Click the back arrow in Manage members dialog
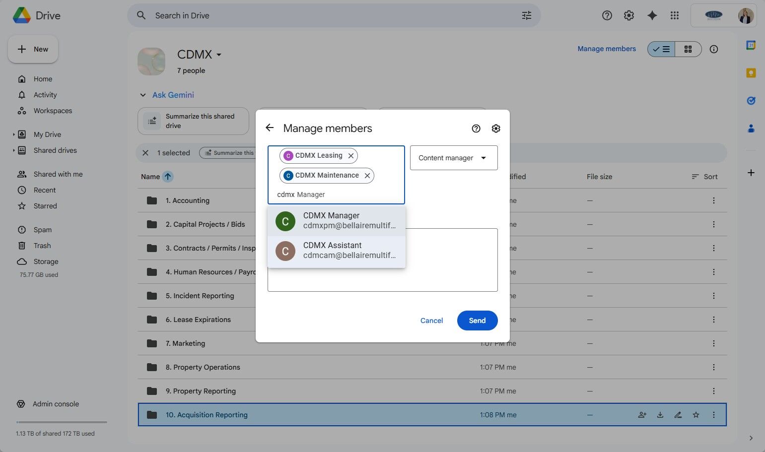 (x=270, y=128)
